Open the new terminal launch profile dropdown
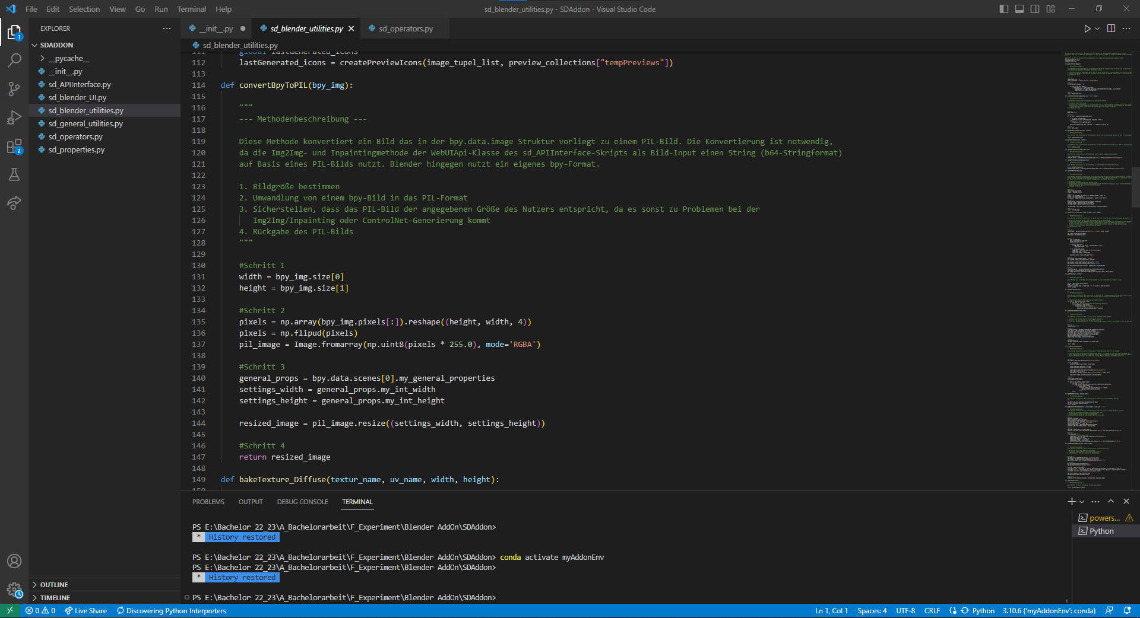 coord(1082,502)
